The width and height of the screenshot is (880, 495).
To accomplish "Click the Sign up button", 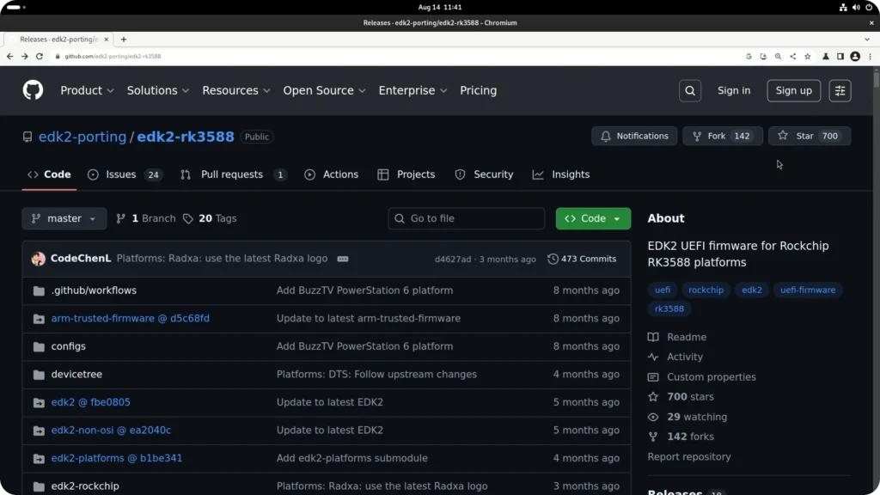I will [x=793, y=90].
